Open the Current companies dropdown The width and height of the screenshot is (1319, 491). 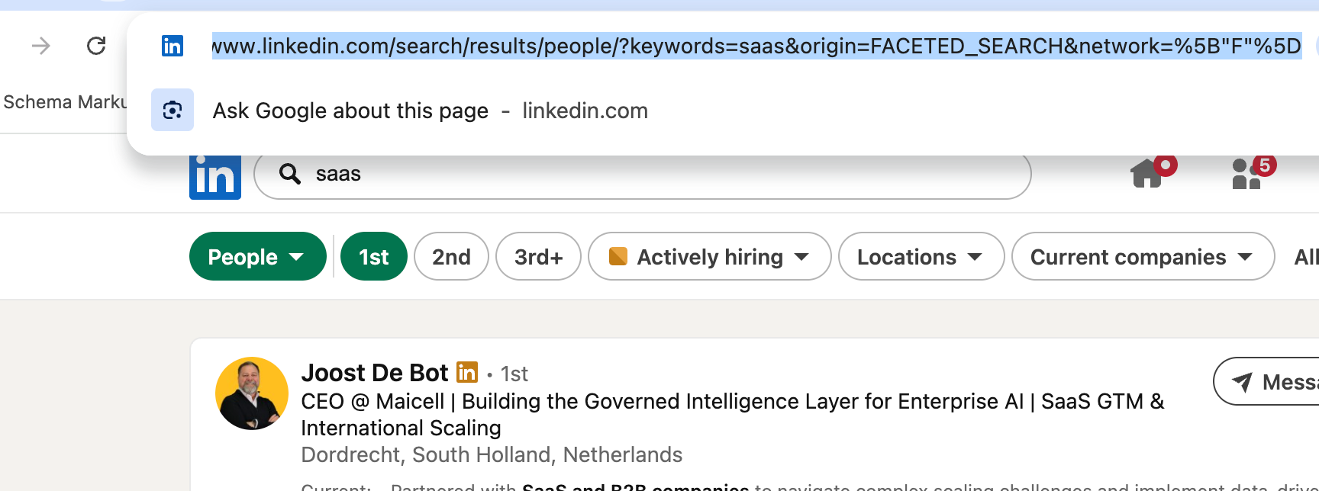(x=1143, y=256)
